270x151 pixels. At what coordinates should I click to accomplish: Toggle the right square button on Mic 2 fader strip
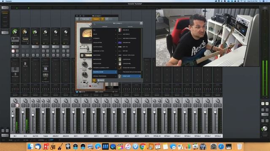coord(27,105)
